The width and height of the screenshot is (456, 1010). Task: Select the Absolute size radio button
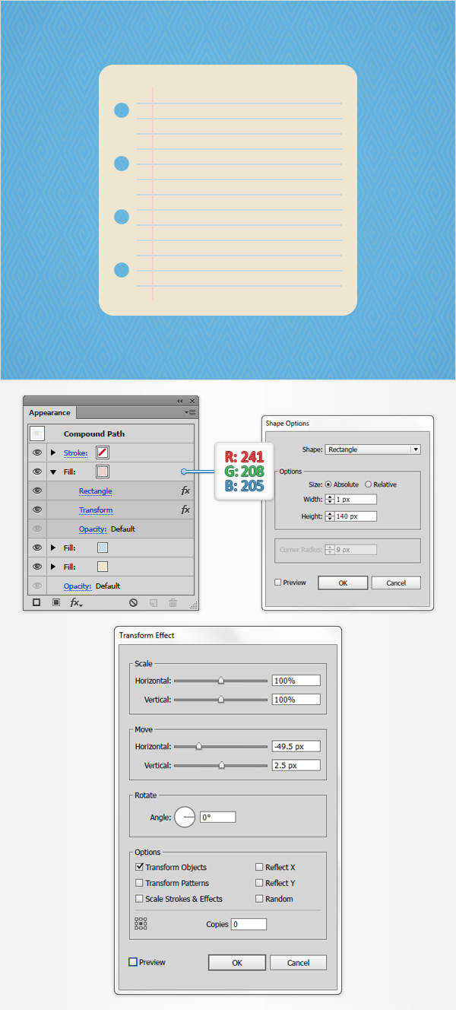click(328, 484)
